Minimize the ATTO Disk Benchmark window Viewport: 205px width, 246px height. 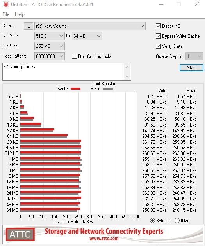161,4
